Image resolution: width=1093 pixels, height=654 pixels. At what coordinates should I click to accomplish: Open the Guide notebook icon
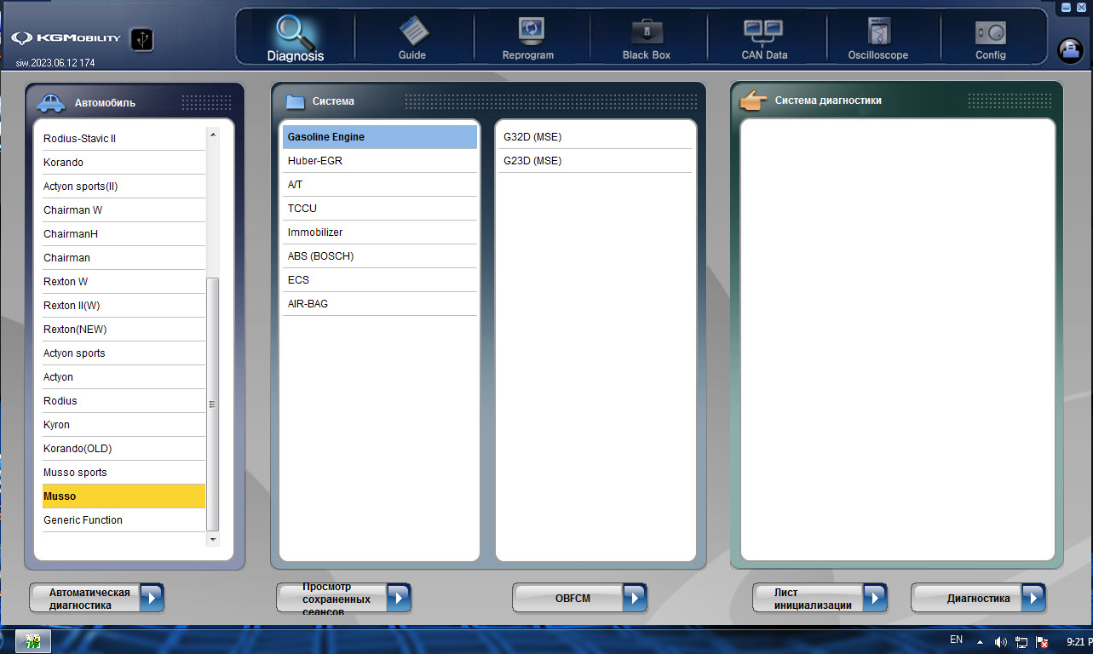pyautogui.click(x=413, y=31)
